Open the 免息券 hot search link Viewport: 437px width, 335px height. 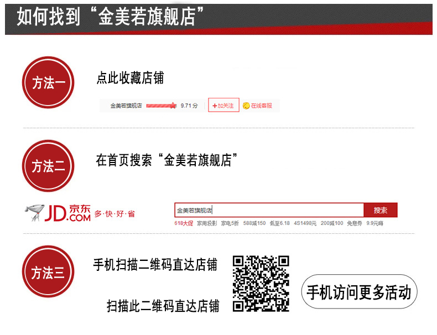(354, 223)
